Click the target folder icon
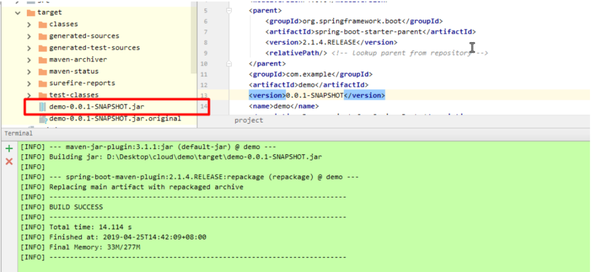The height and width of the screenshot is (272, 591). (x=31, y=13)
